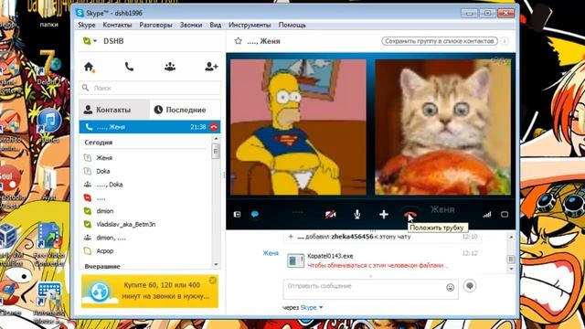Image resolution: width=585 pixels, height=329 pixels.
Task: Open the Инструменты menu
Action: pyautogui.click(x=250, y=25)
